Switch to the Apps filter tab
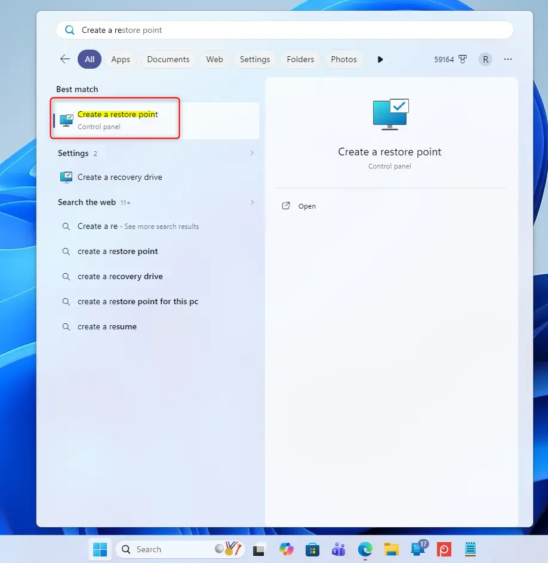This screenshot has height=563, width=548. [x=121, y=59]
